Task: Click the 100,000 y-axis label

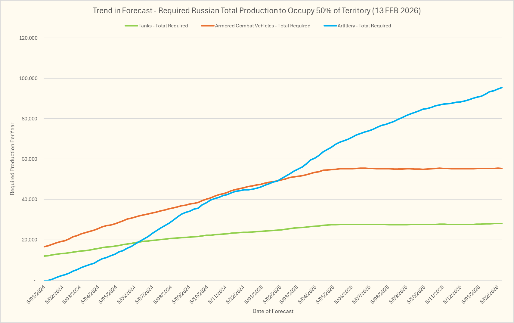Action: click(x=28, y=78)
